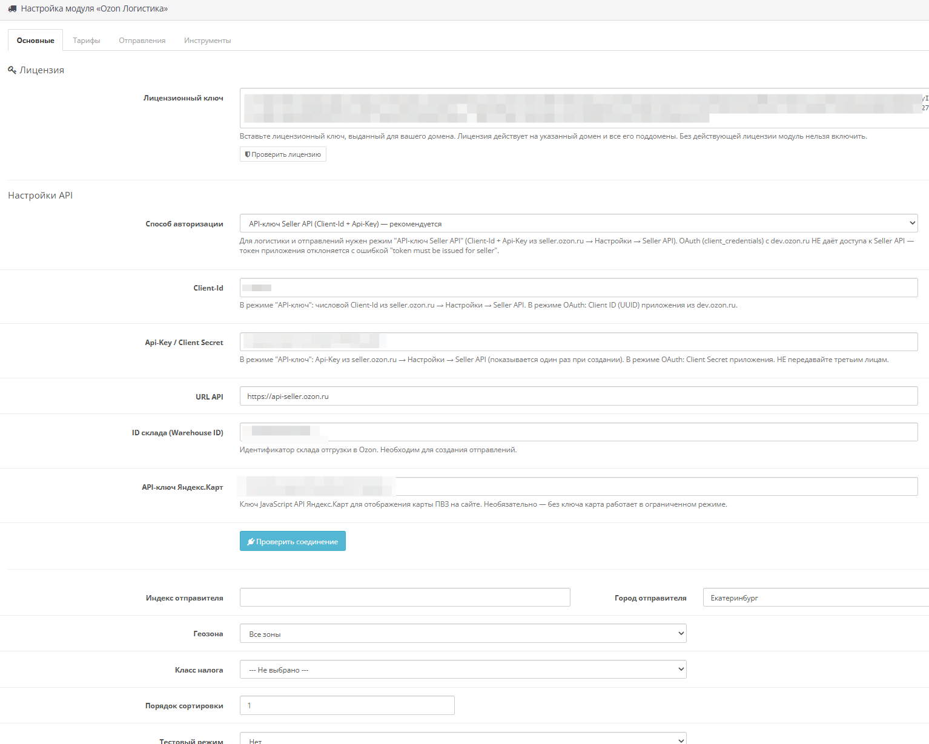Click the Лицензия section heading
Viewport: 929px width, 744px height.
pos(42,70)
